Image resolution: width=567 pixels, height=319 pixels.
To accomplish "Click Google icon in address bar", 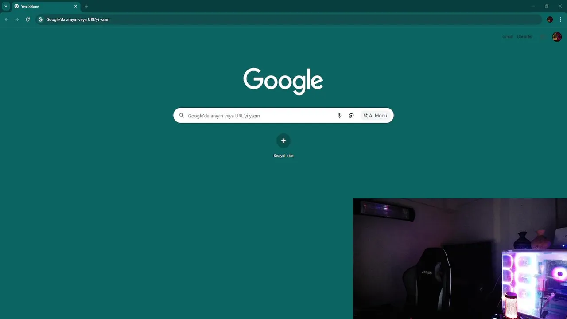I will pos(40,19).
